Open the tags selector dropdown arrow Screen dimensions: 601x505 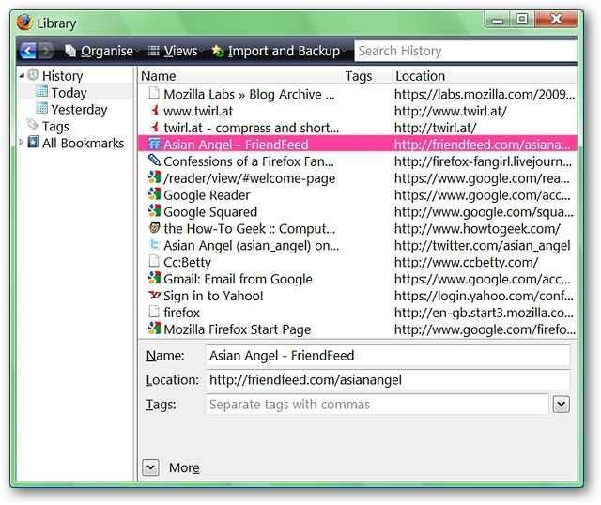pos(561,405)
